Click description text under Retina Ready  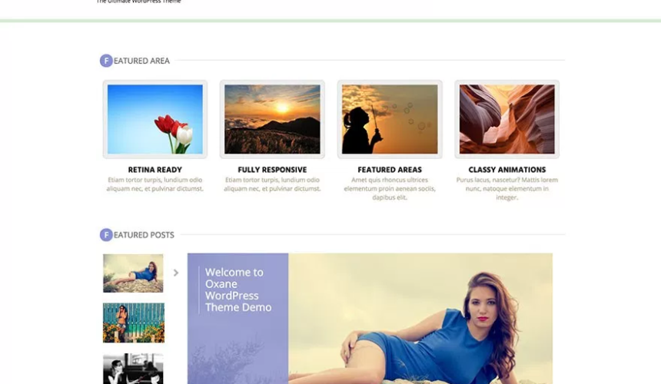point(155,184)
